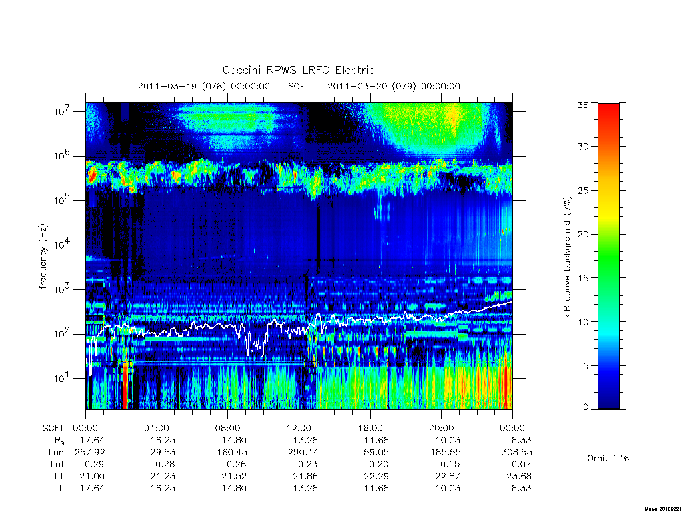Click the colorbar tick label "30"

click(583, 146)
